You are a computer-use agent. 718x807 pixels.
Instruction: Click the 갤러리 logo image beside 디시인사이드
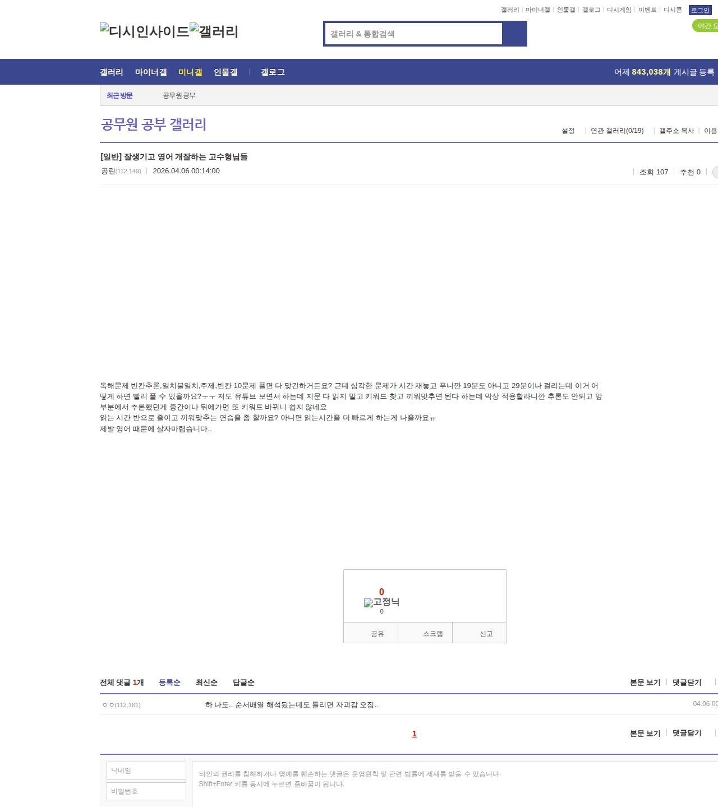pyautogui.click(x=214, y=31)
